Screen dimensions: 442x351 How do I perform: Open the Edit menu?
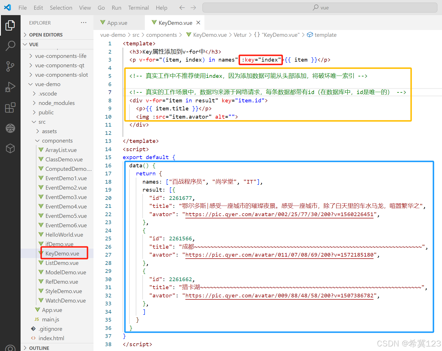pyautogui.click(x=38, y=8)
